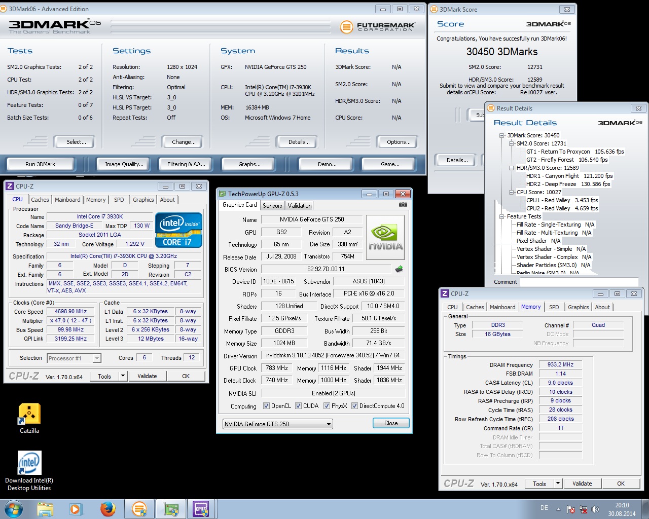Click the Comment input field in Result Details
Viewport: 649px width, 519px height.
click(579, 282)
